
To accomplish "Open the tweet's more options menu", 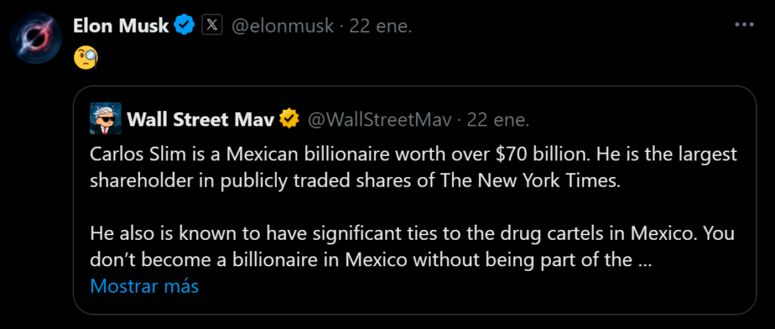I will [745, 26].
